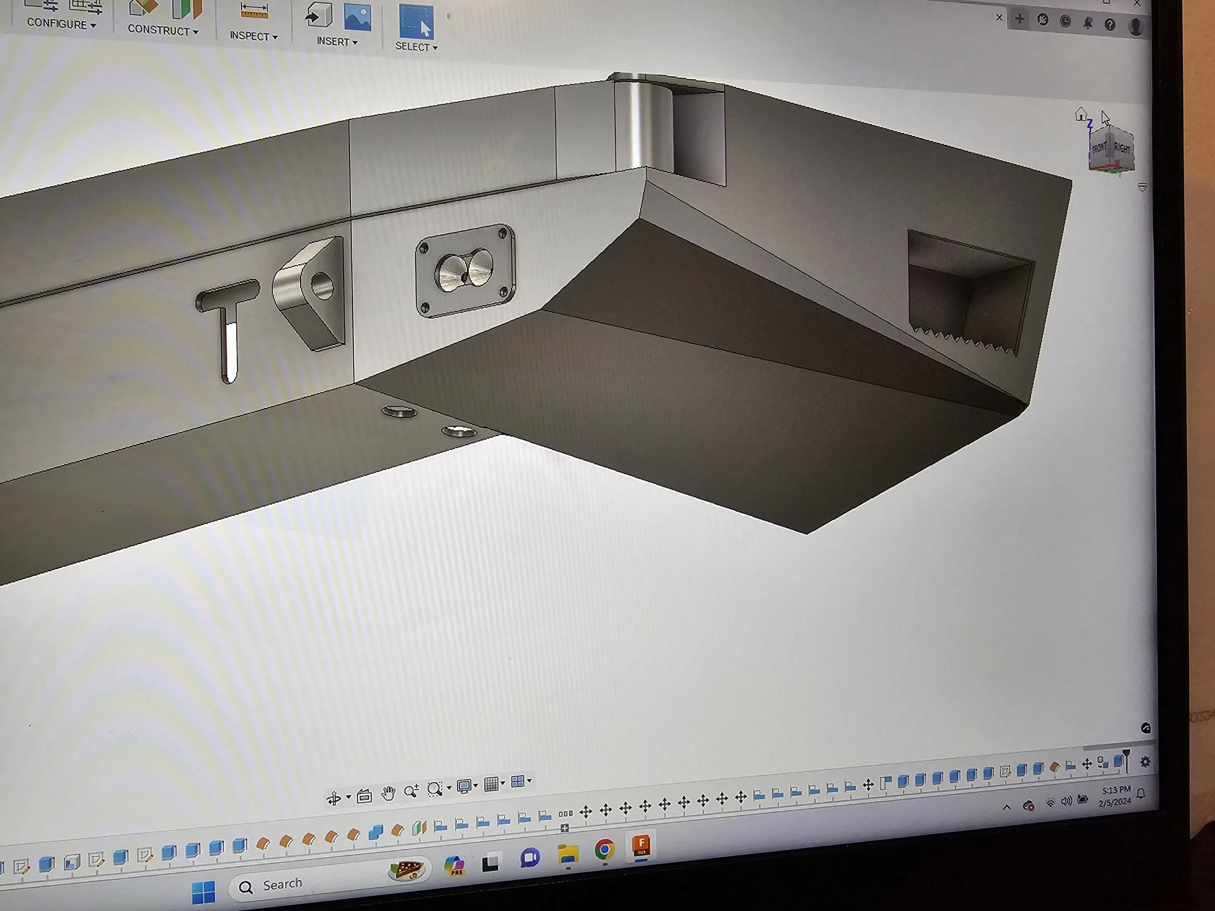Open the INSERT menu
Image resolution: width=1215 pixels, height=911 pixels.
coord(337,41)
